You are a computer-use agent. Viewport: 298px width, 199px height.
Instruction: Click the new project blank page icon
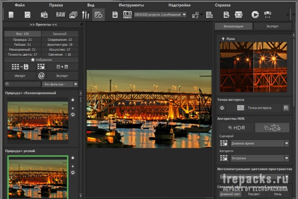[x=11, y=14]
